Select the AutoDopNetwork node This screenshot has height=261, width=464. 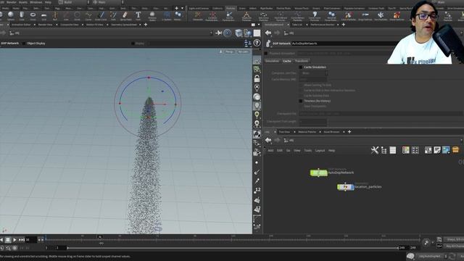(319, 173)
